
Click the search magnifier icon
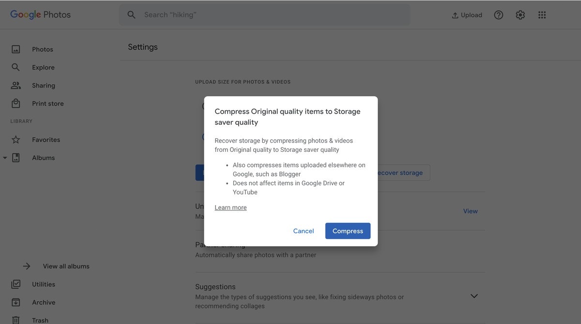point(131,15)
